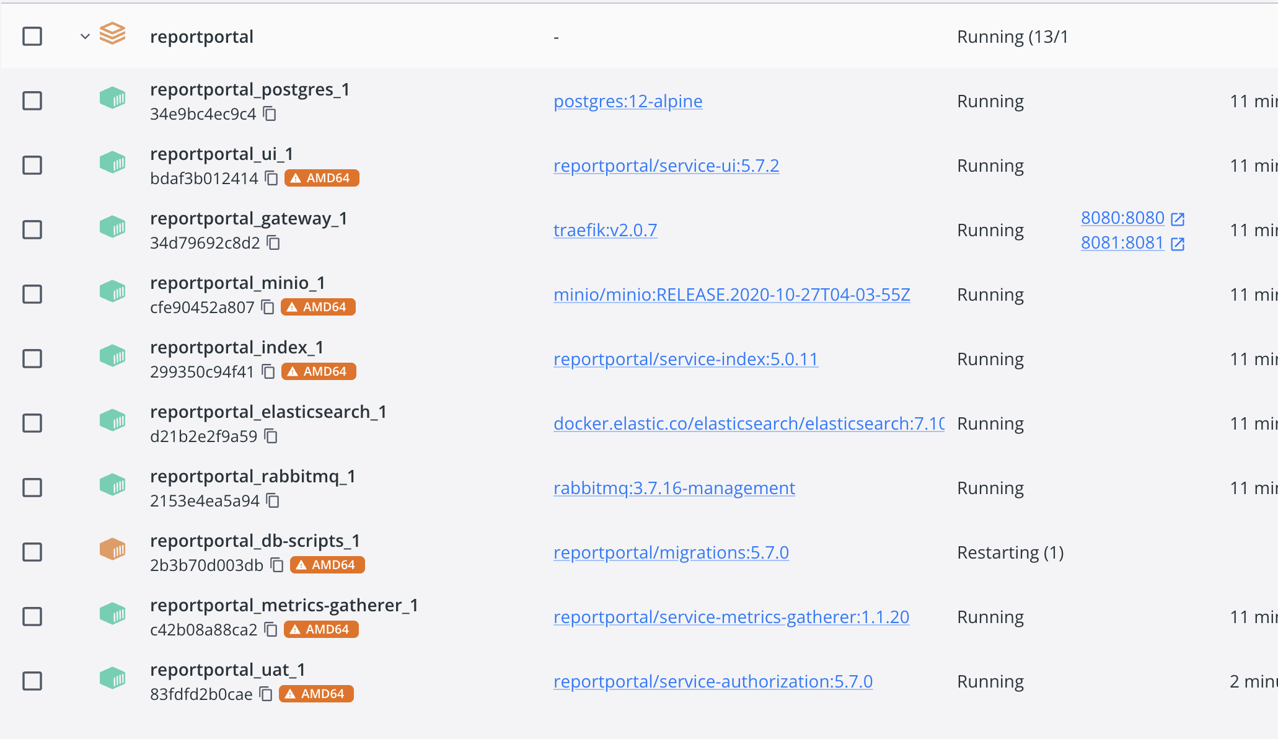Check the checkbox for the reportportal stack
Image resolution: width=1278 pixels, height=739 pixels.
pyautogui.click(x=32, y=37)
